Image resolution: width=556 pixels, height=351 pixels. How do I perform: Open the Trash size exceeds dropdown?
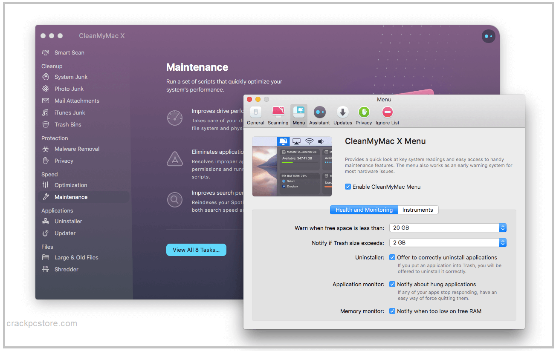point(448,243)
